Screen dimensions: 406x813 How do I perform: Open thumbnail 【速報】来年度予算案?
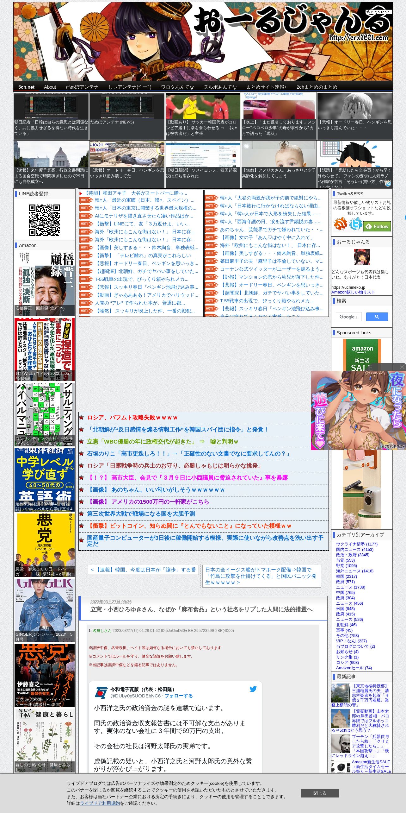[x=51, y=164]
